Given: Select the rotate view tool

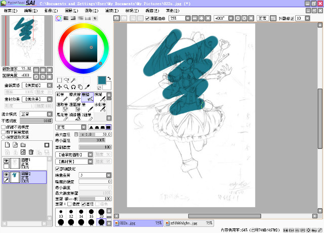Looking at the screenshot, I should [x=73, y=87].
